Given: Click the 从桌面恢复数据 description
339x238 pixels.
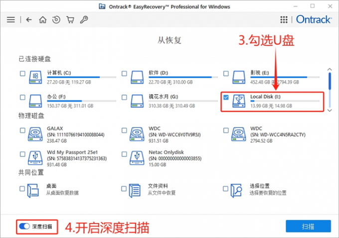Looking at the screenshot, I should click(x=62, y=193).
